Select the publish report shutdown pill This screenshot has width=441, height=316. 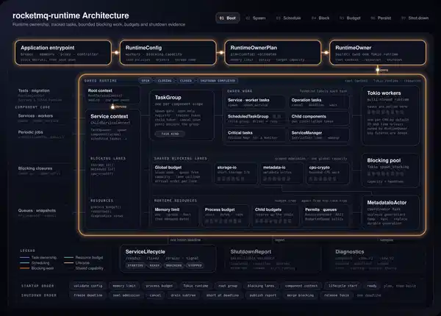[x=262, y=295]
